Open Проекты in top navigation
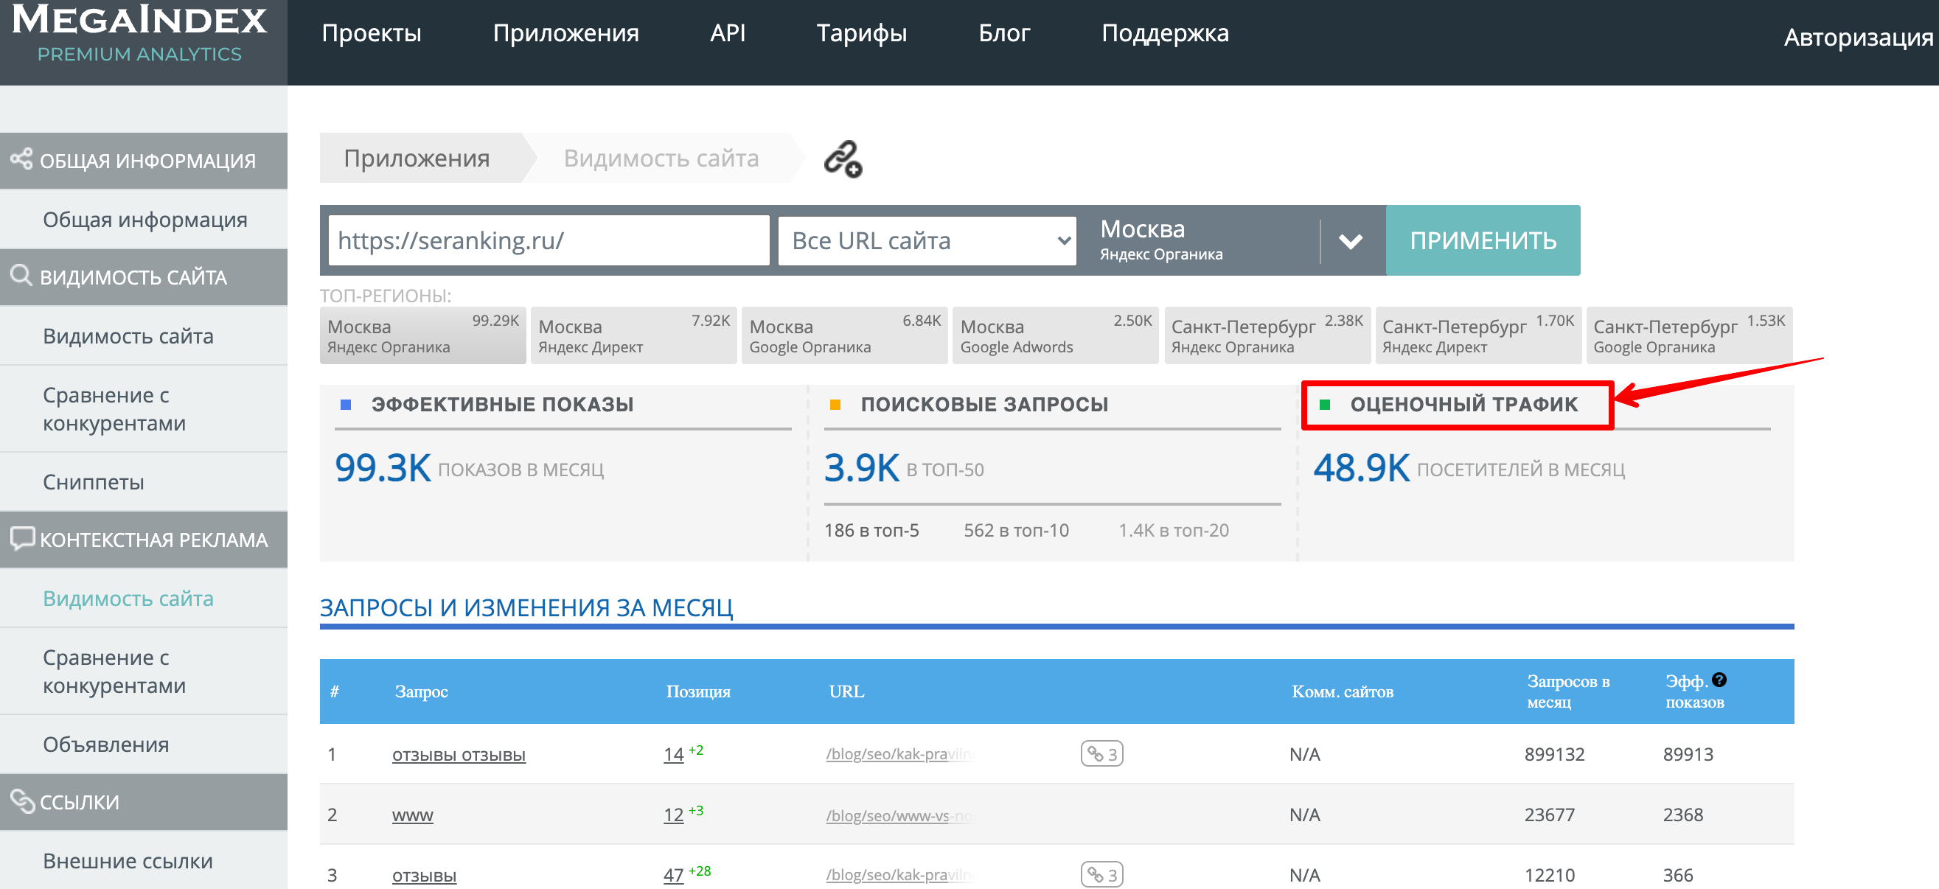This screenshot has width=1939, height=889. 371,33
